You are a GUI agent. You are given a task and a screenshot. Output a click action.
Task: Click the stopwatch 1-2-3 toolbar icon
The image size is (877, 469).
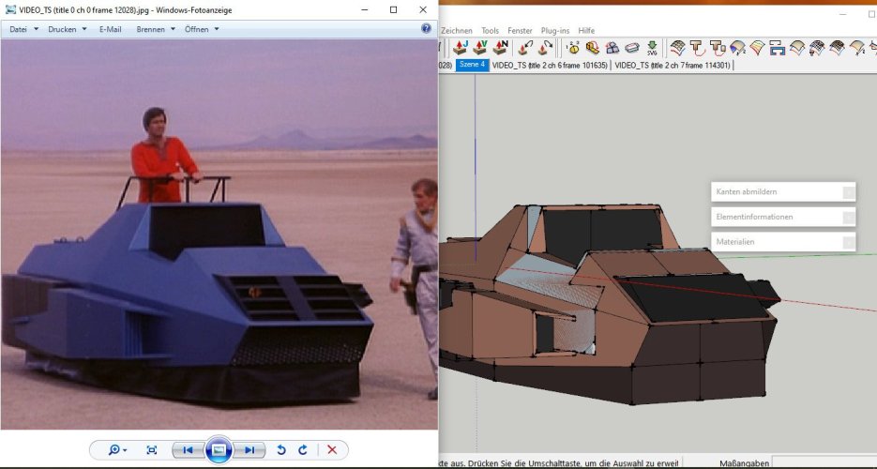(573, 48)
